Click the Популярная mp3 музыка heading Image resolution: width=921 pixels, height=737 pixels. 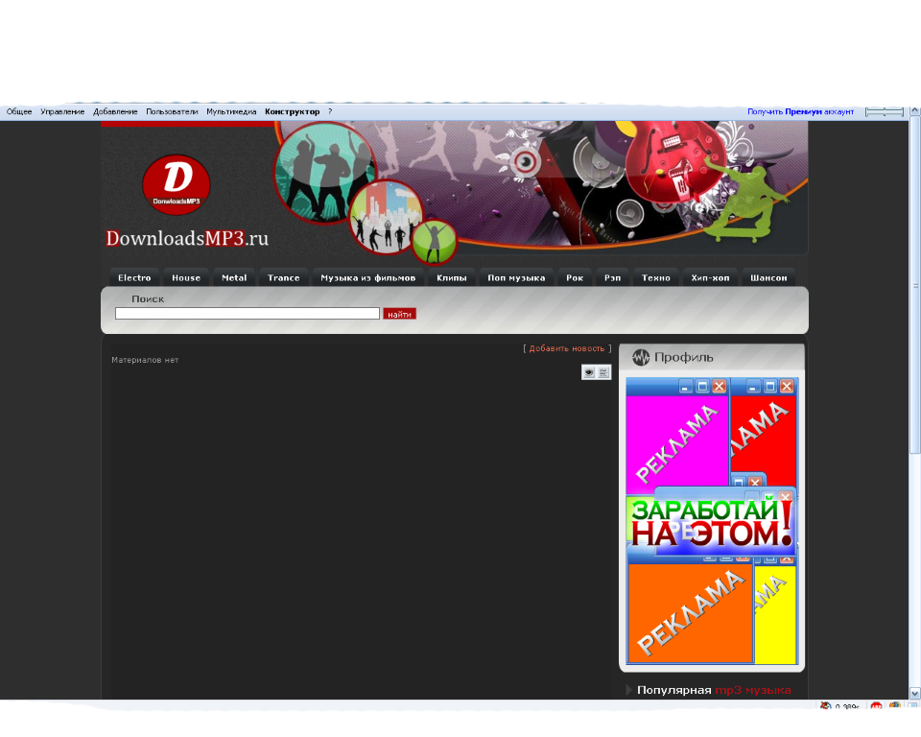[x=714, y=690]
